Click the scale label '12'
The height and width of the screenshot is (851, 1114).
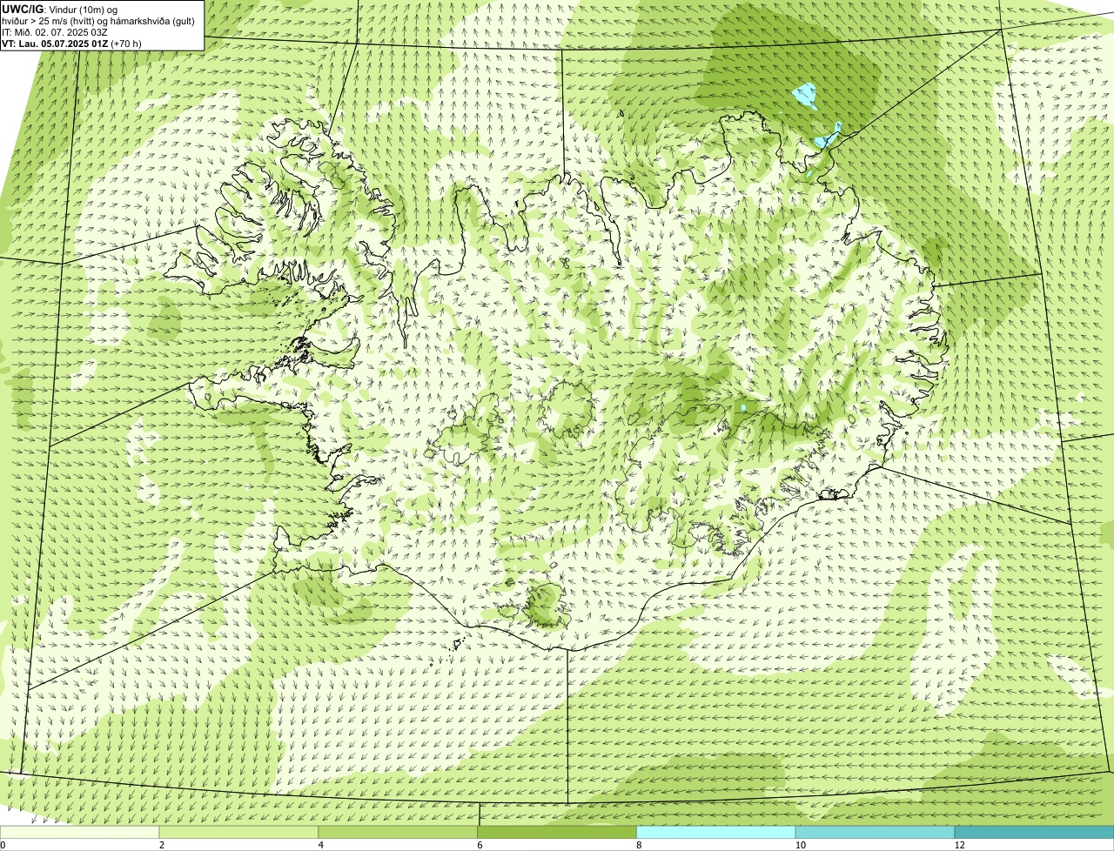[x=958, y=845]
